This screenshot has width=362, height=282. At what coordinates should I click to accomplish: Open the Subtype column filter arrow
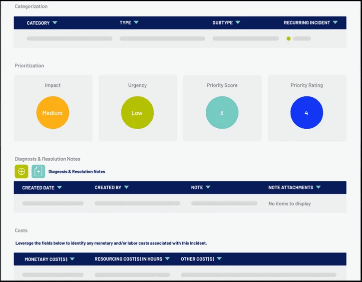click(x=238, y=22)
